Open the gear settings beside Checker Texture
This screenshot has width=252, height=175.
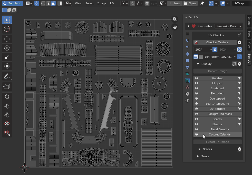pos(239,42)
